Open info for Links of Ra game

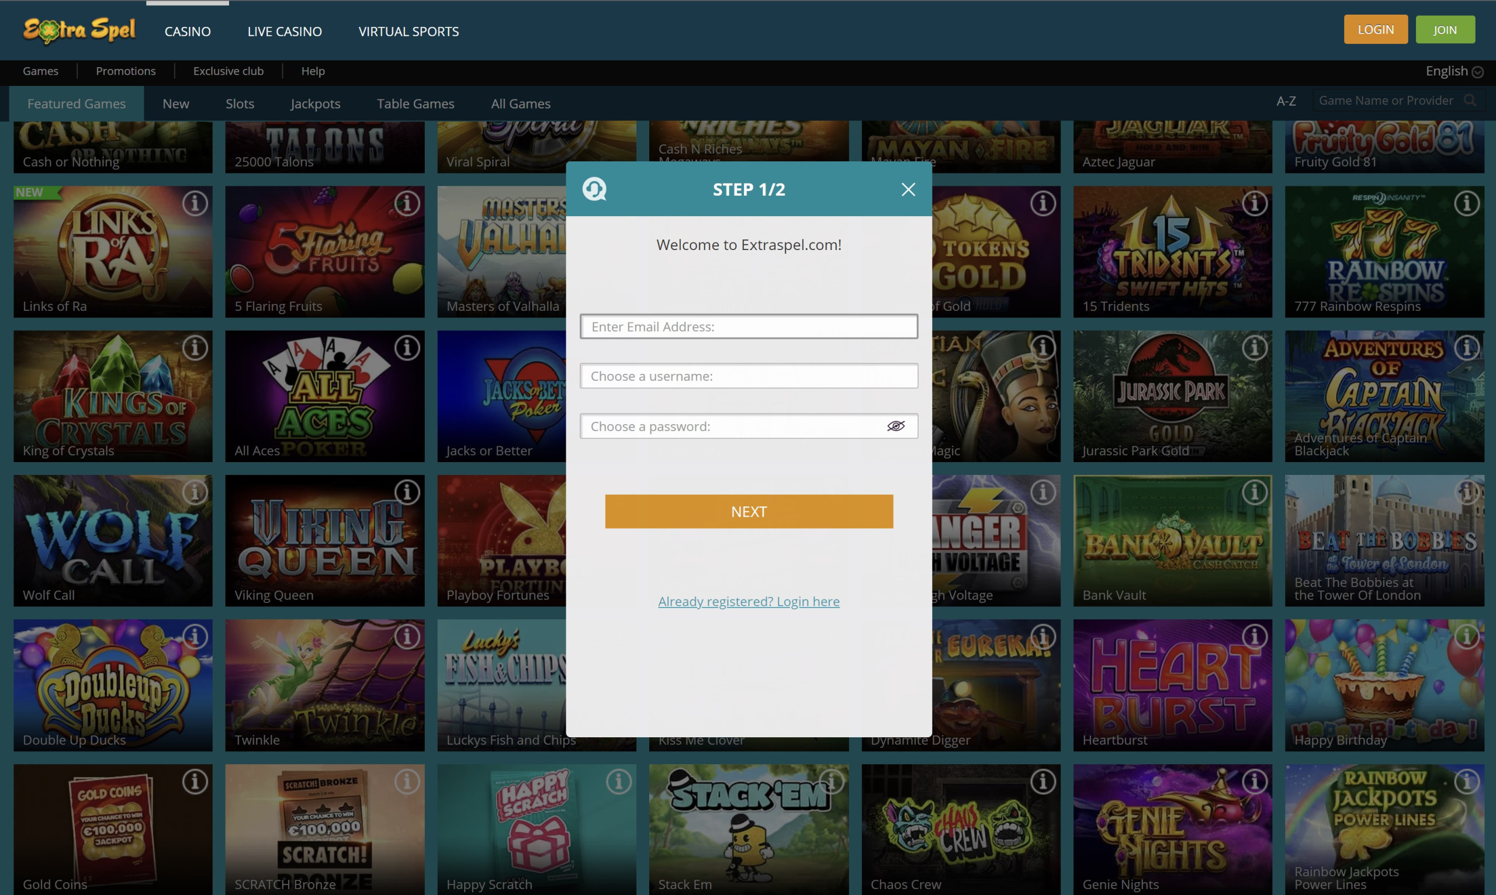195,204
